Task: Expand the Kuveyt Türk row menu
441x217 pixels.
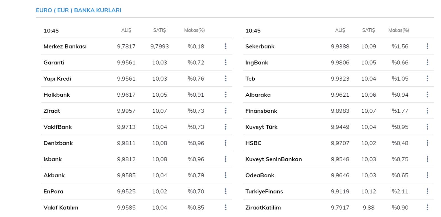Action: tap(427, 127)
